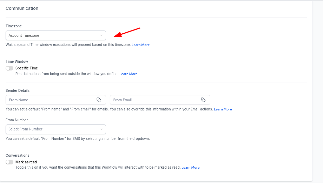Click the Sender Details section label
Viewport: 323px width, 183px height.
[18, 91]
